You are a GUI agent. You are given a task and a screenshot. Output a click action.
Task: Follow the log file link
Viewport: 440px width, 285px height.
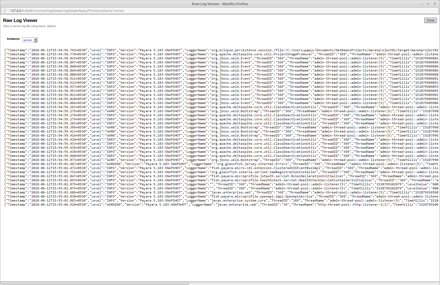coord(25,26)
